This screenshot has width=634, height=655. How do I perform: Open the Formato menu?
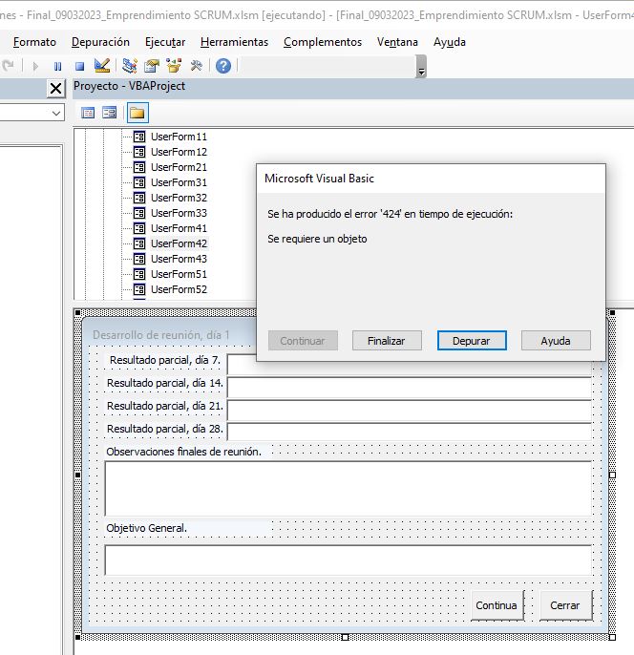tap(34, 42)
